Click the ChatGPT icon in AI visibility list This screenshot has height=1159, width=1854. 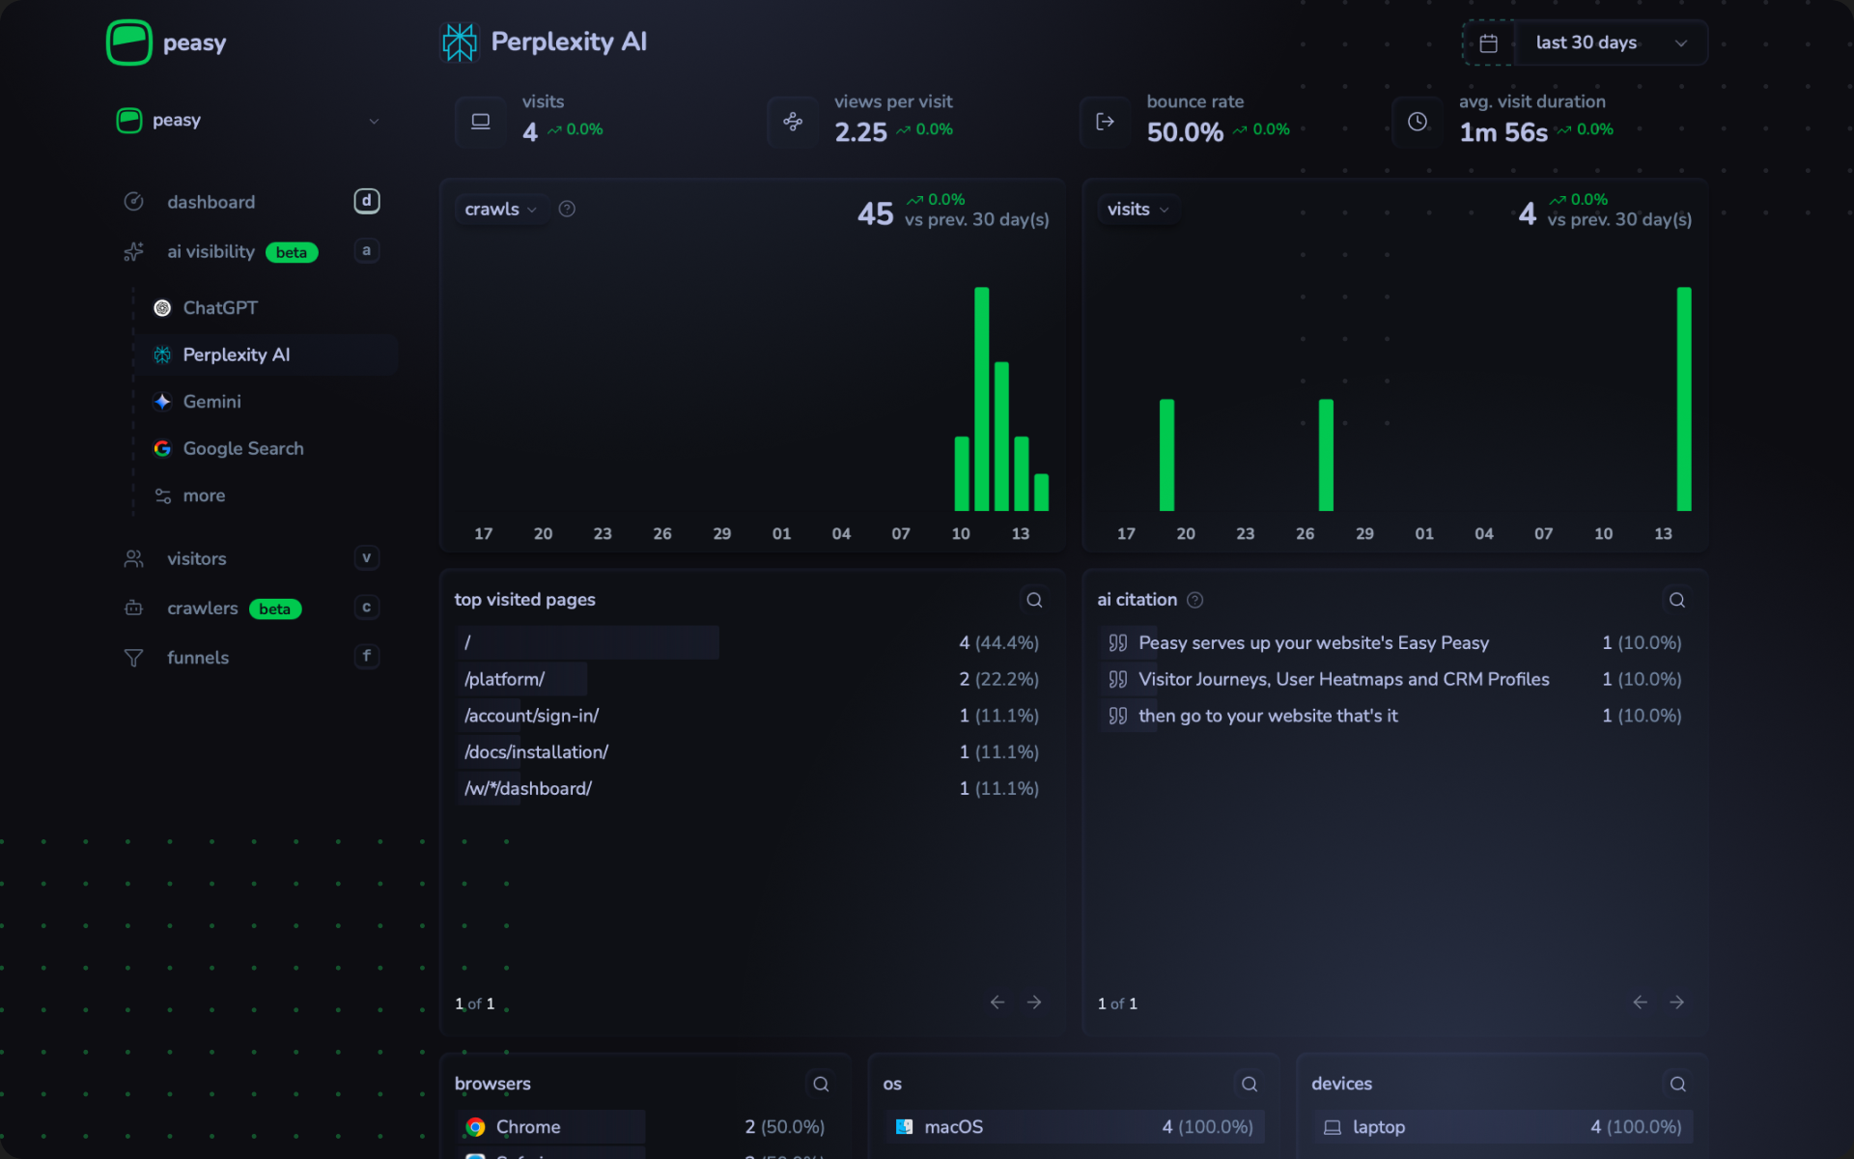161,307
